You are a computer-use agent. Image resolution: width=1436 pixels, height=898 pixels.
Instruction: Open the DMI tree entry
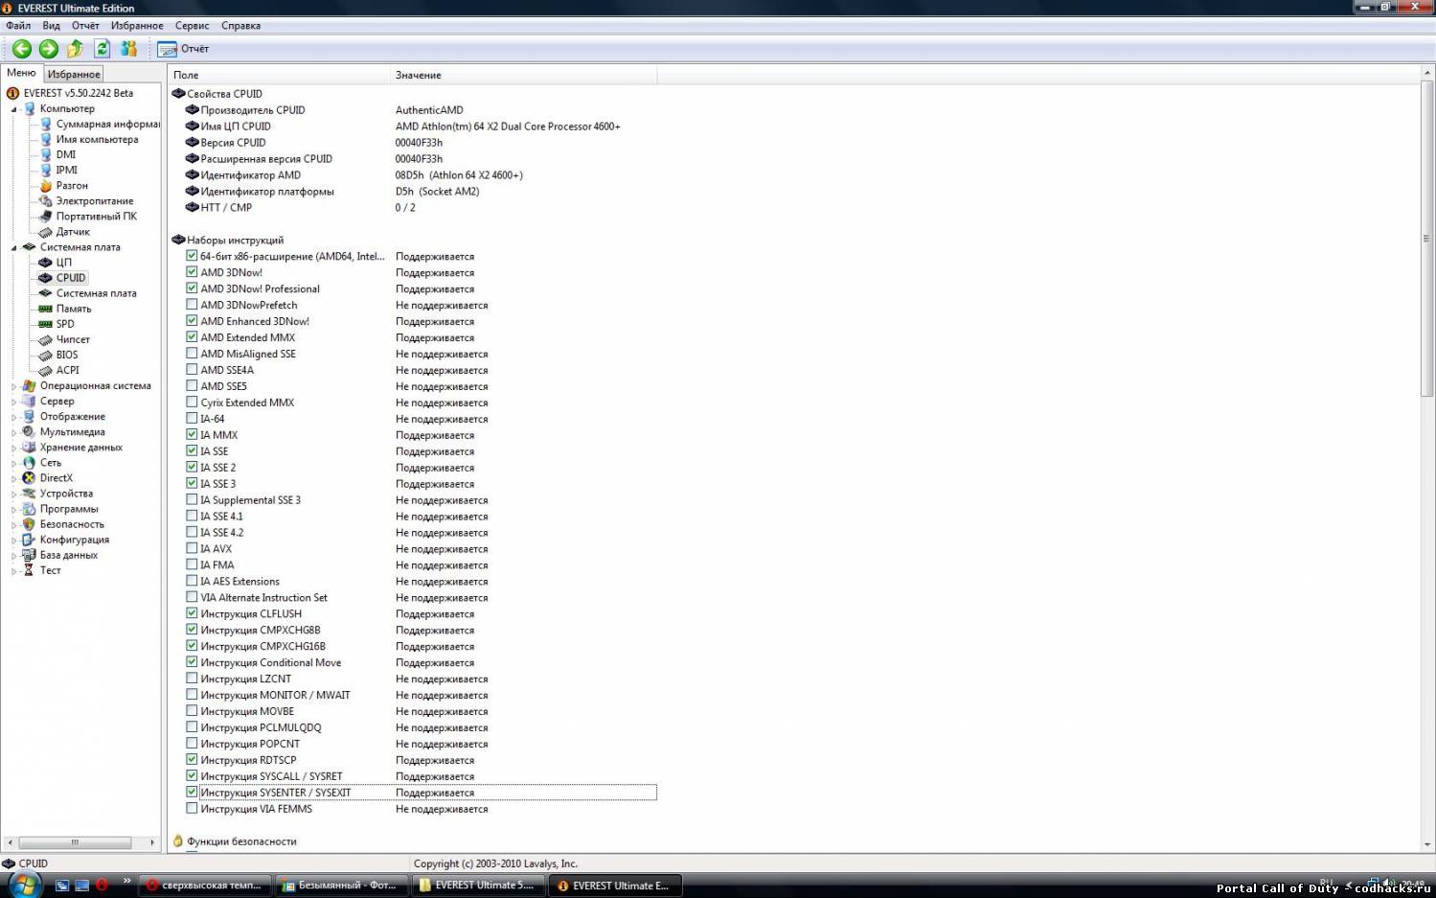[x=65, y=154]
